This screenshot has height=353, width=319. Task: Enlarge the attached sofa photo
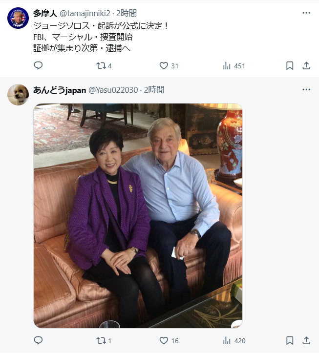tap(138, 216)
